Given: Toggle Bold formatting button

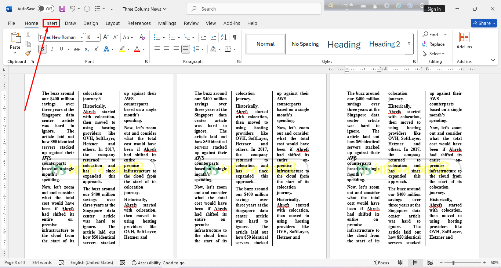Looking at the screenshot, I should [x=43, y=49].
